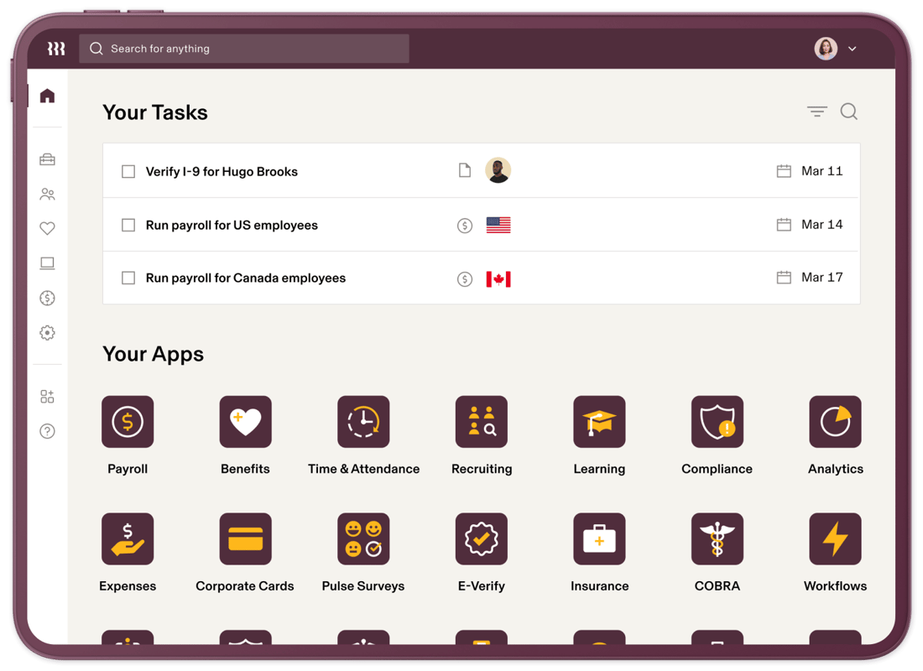Open the heart benefits icon in sidebar
923x671 pixels.
pos(47,228)
